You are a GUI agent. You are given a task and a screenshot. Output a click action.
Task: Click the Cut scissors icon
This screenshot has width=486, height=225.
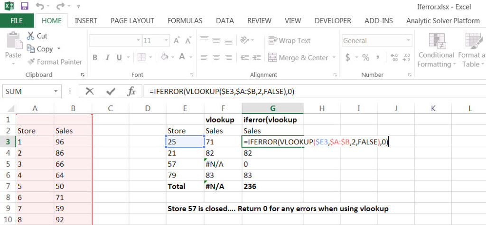(31, 36)
